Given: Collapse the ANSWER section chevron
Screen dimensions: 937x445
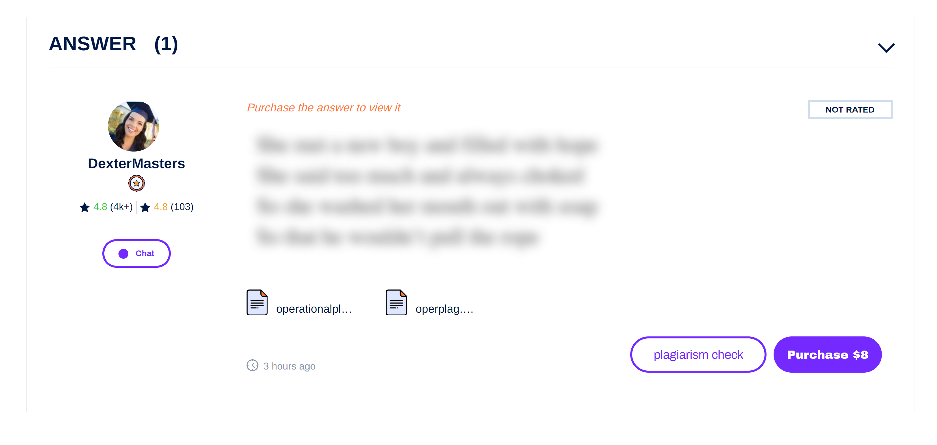Looking at the screenshot, I should point(886,48).
